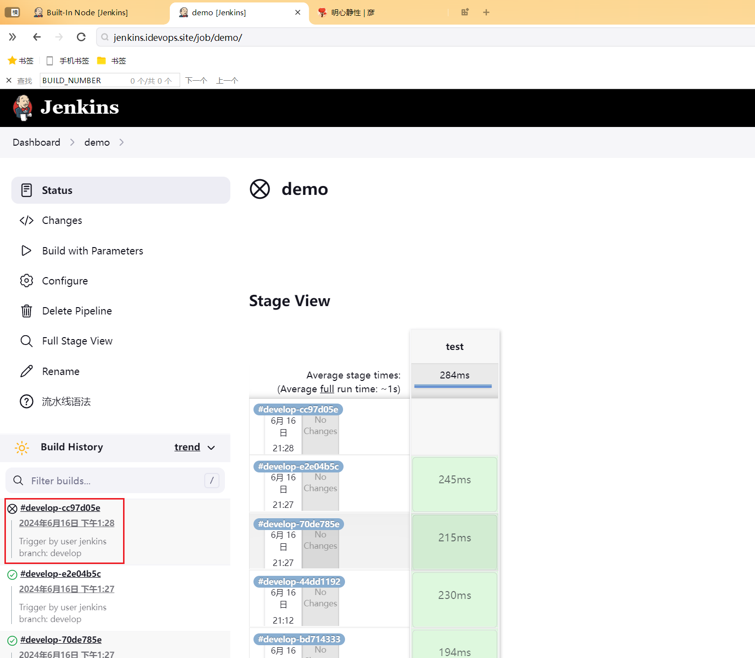Go back in browser
The image size is (755, 658).
[x=37, y=37]
